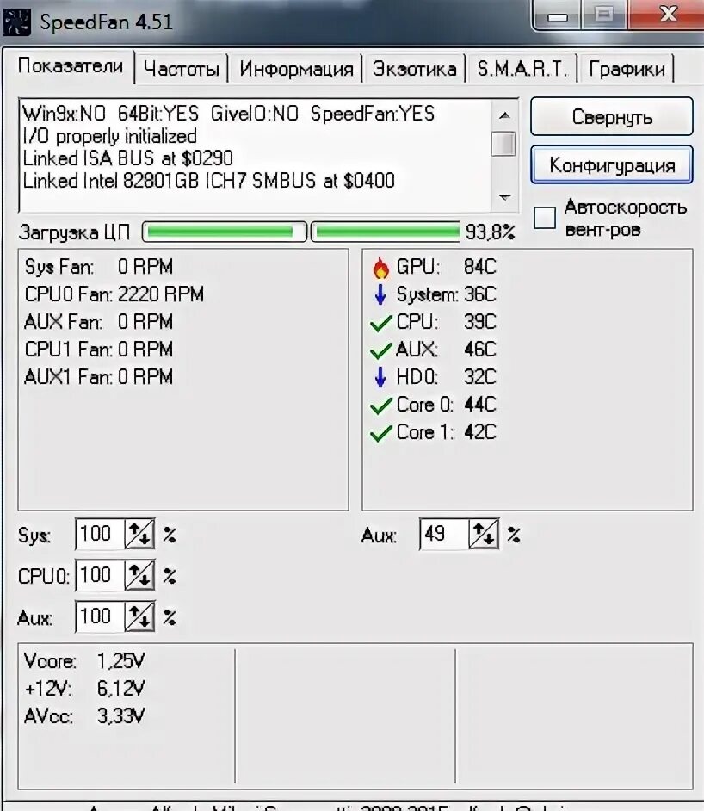Click the first CPU load progress bar
Screen dimensions: 704x811
point(225,232)
